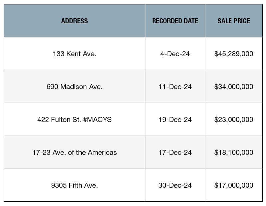Click the ADDRESS column header
Image resolution: width=266 pixels, height=206 pixels.
click(74, 21)
